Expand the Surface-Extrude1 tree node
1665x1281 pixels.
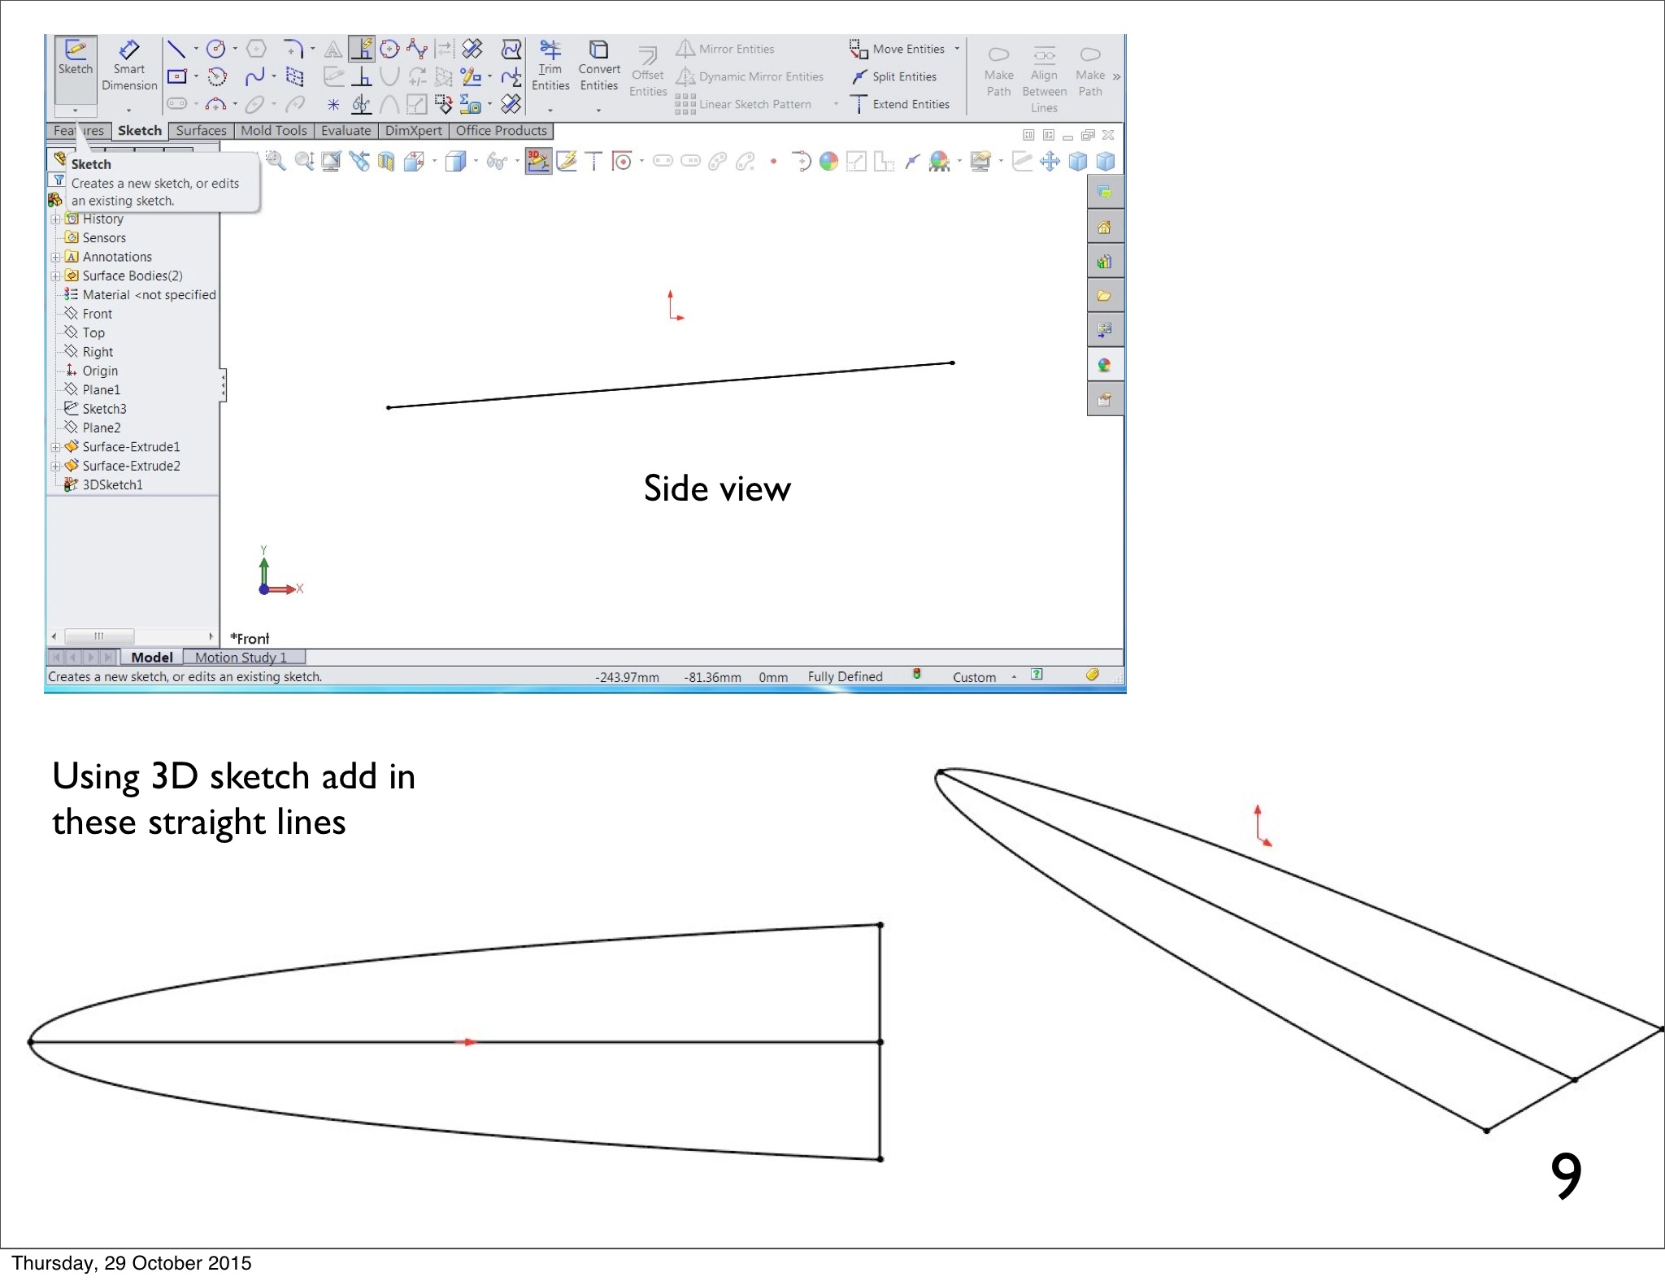(x=55, y=447)
